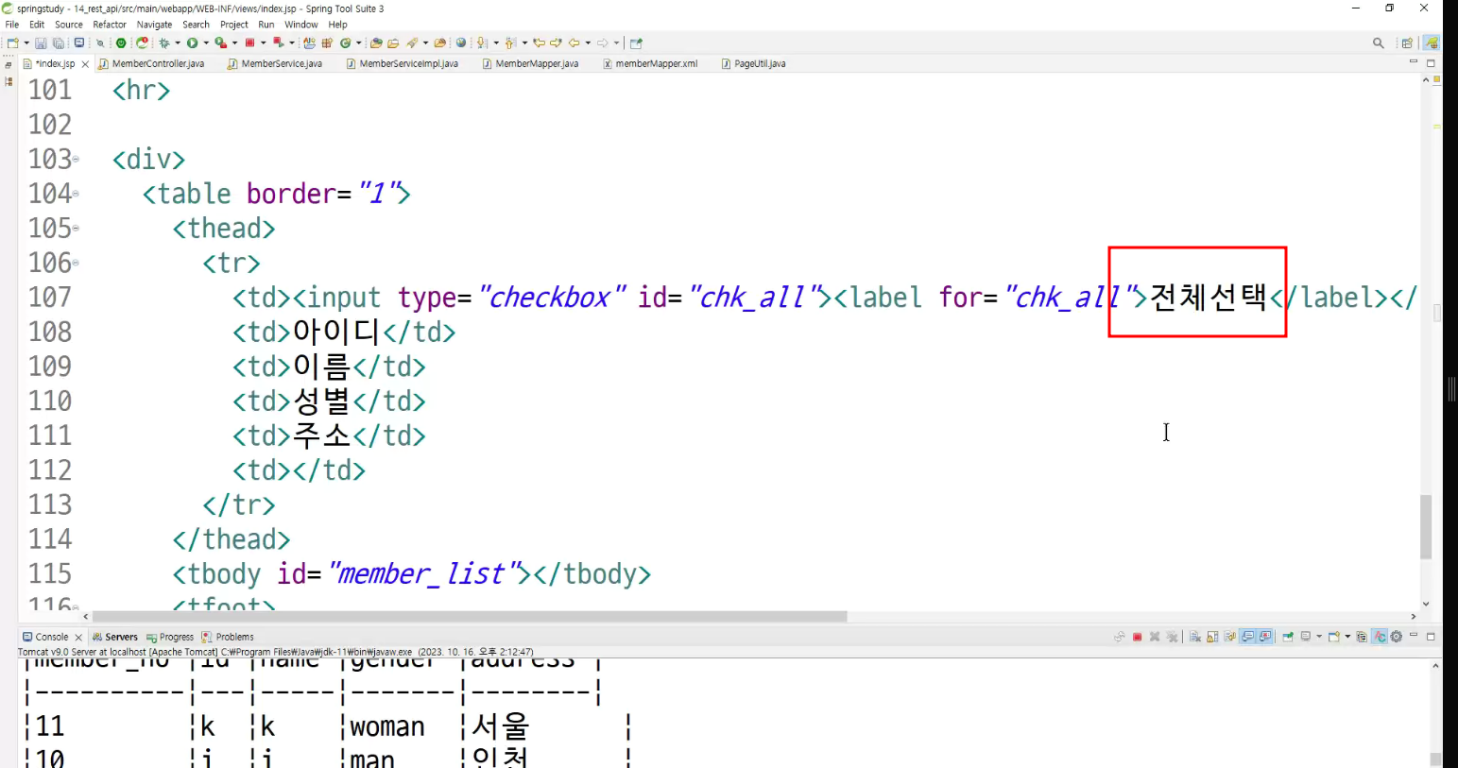Open dropdown arrow next to Debug button

point(177,43)
